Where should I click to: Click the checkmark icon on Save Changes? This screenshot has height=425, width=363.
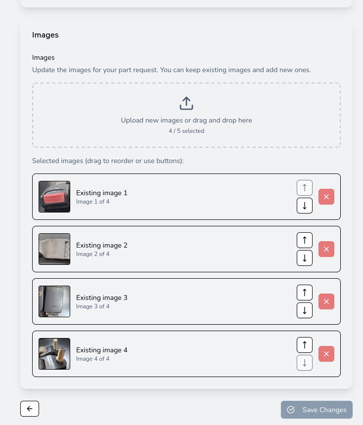point(291,410)
